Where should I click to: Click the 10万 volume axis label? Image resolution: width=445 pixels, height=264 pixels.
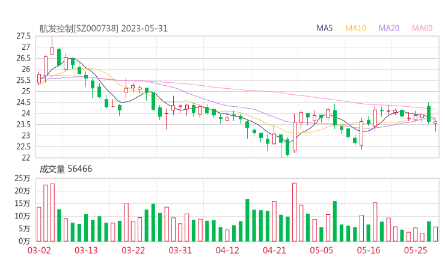pos(22,216)
